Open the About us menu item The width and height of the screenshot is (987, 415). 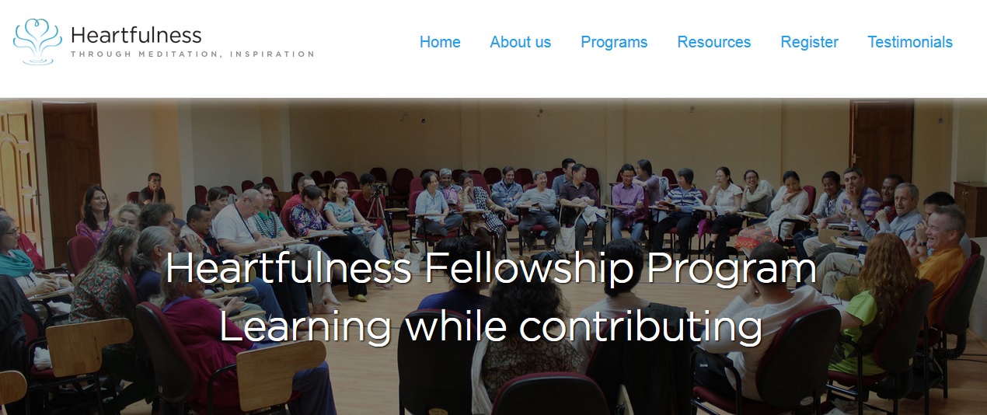[520, 42]
